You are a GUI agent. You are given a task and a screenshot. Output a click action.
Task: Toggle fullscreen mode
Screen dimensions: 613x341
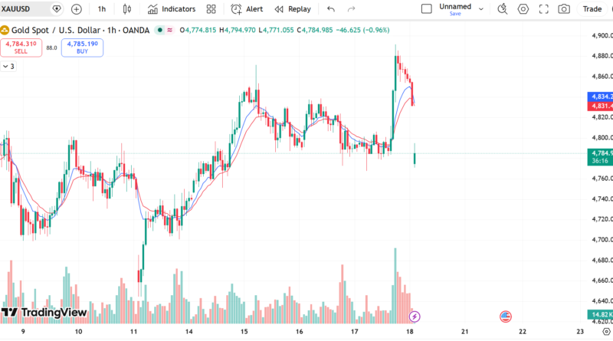click(544, 9)
